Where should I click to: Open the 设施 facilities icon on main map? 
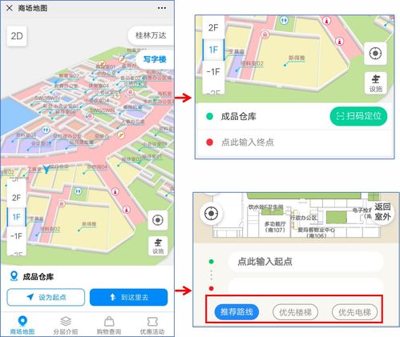coord(158,246)
